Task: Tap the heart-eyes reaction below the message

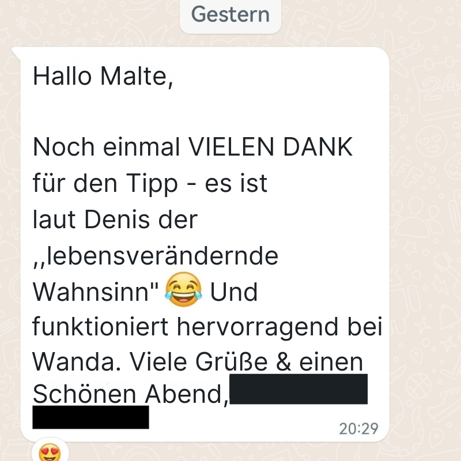Action: click(x=50, y=452)
